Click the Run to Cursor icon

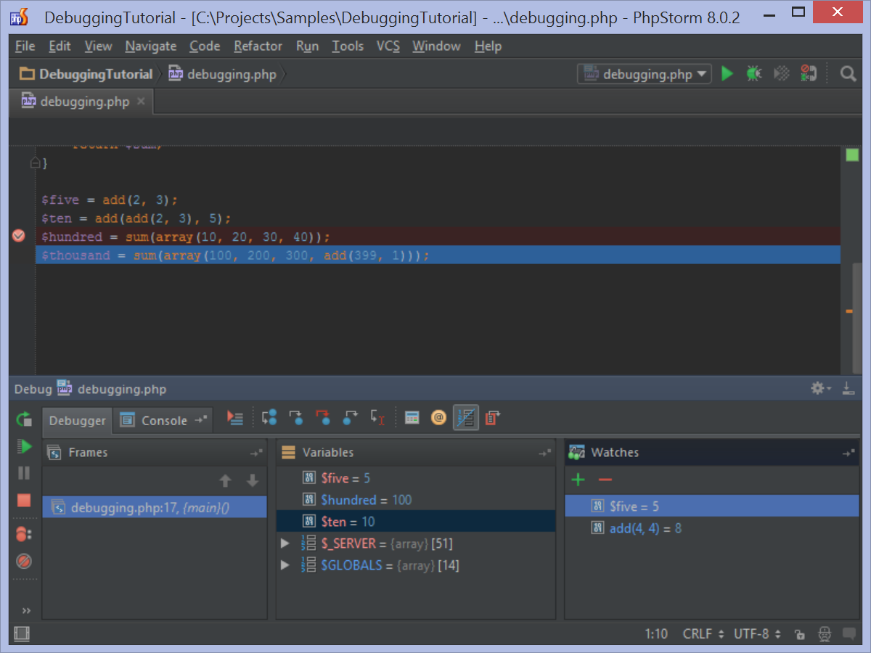click(377, 417)
